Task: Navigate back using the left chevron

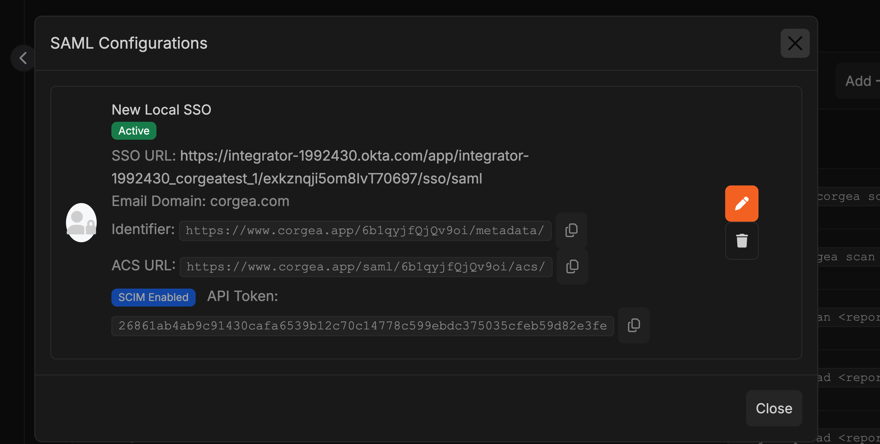Action: tap(23, 58)
